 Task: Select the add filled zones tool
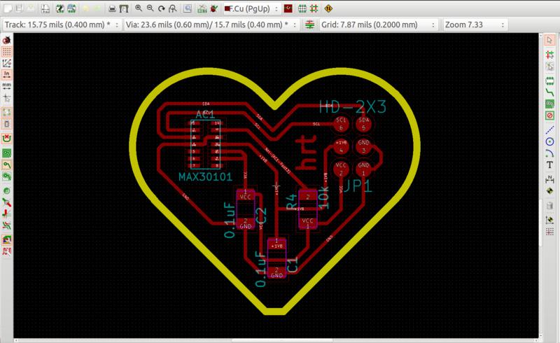(x=550, y=104)
